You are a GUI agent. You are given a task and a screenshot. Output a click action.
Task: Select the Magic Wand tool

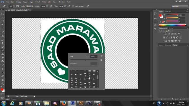(3, 25)
